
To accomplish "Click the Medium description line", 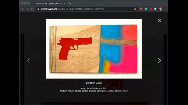I will pyautogui.click(x=94, y=91).
